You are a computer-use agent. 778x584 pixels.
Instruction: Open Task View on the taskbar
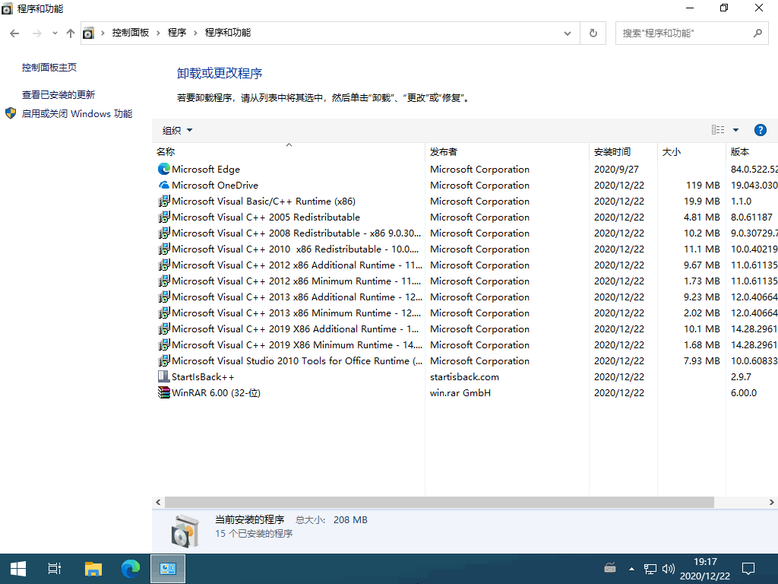[55, 569]
